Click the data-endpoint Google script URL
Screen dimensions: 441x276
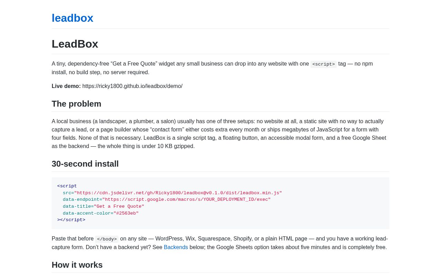coord(186,200)
